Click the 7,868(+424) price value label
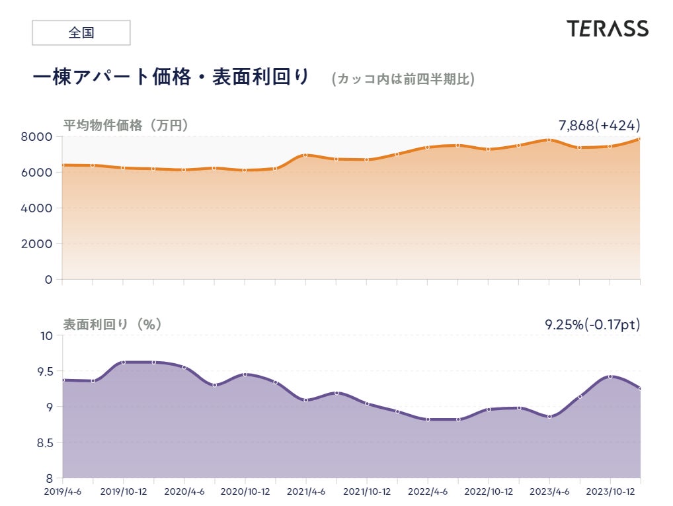Image resolution: width=673 pixels, height=506 pixels. [x=599, y=125]
